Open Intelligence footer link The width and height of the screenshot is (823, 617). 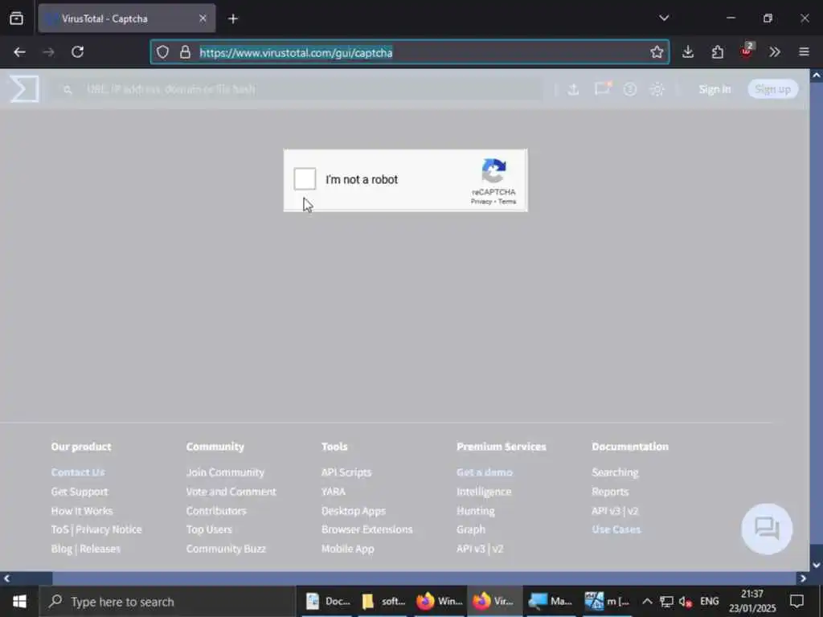(484, 492)
